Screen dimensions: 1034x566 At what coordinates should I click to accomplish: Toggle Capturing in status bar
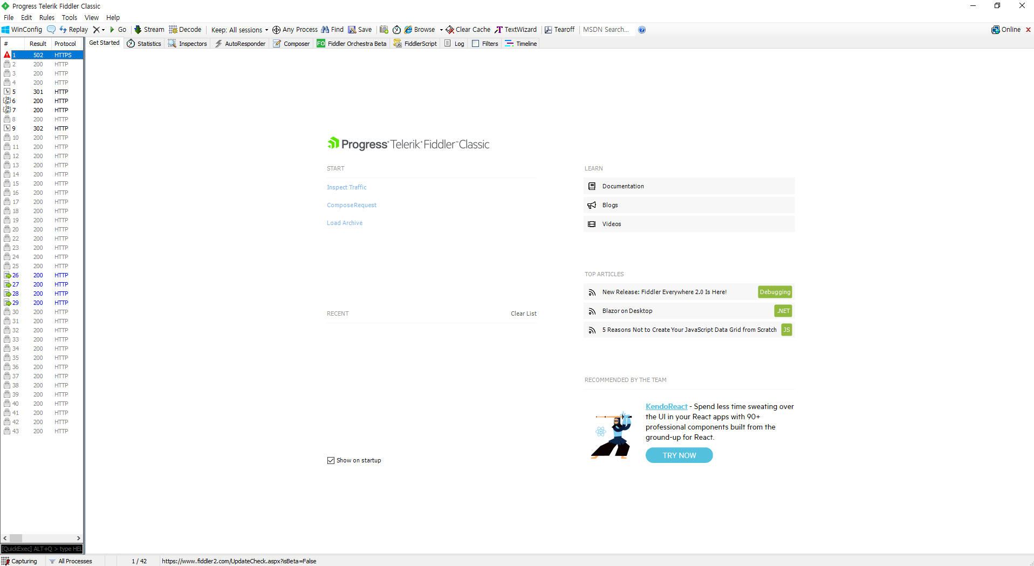click(19, 561)
